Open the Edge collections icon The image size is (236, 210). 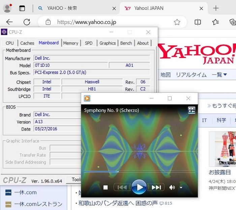tap(233, 22)
